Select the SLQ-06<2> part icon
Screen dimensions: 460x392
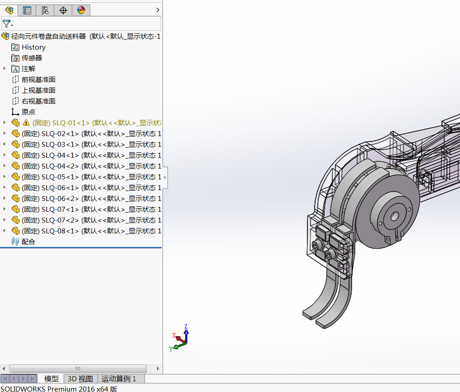[15, 199]
